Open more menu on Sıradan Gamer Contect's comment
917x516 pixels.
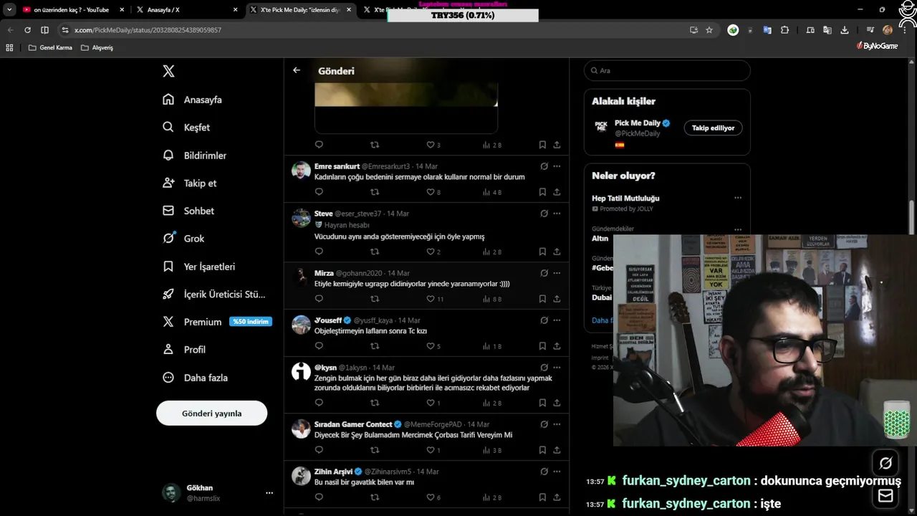point(557,424)
